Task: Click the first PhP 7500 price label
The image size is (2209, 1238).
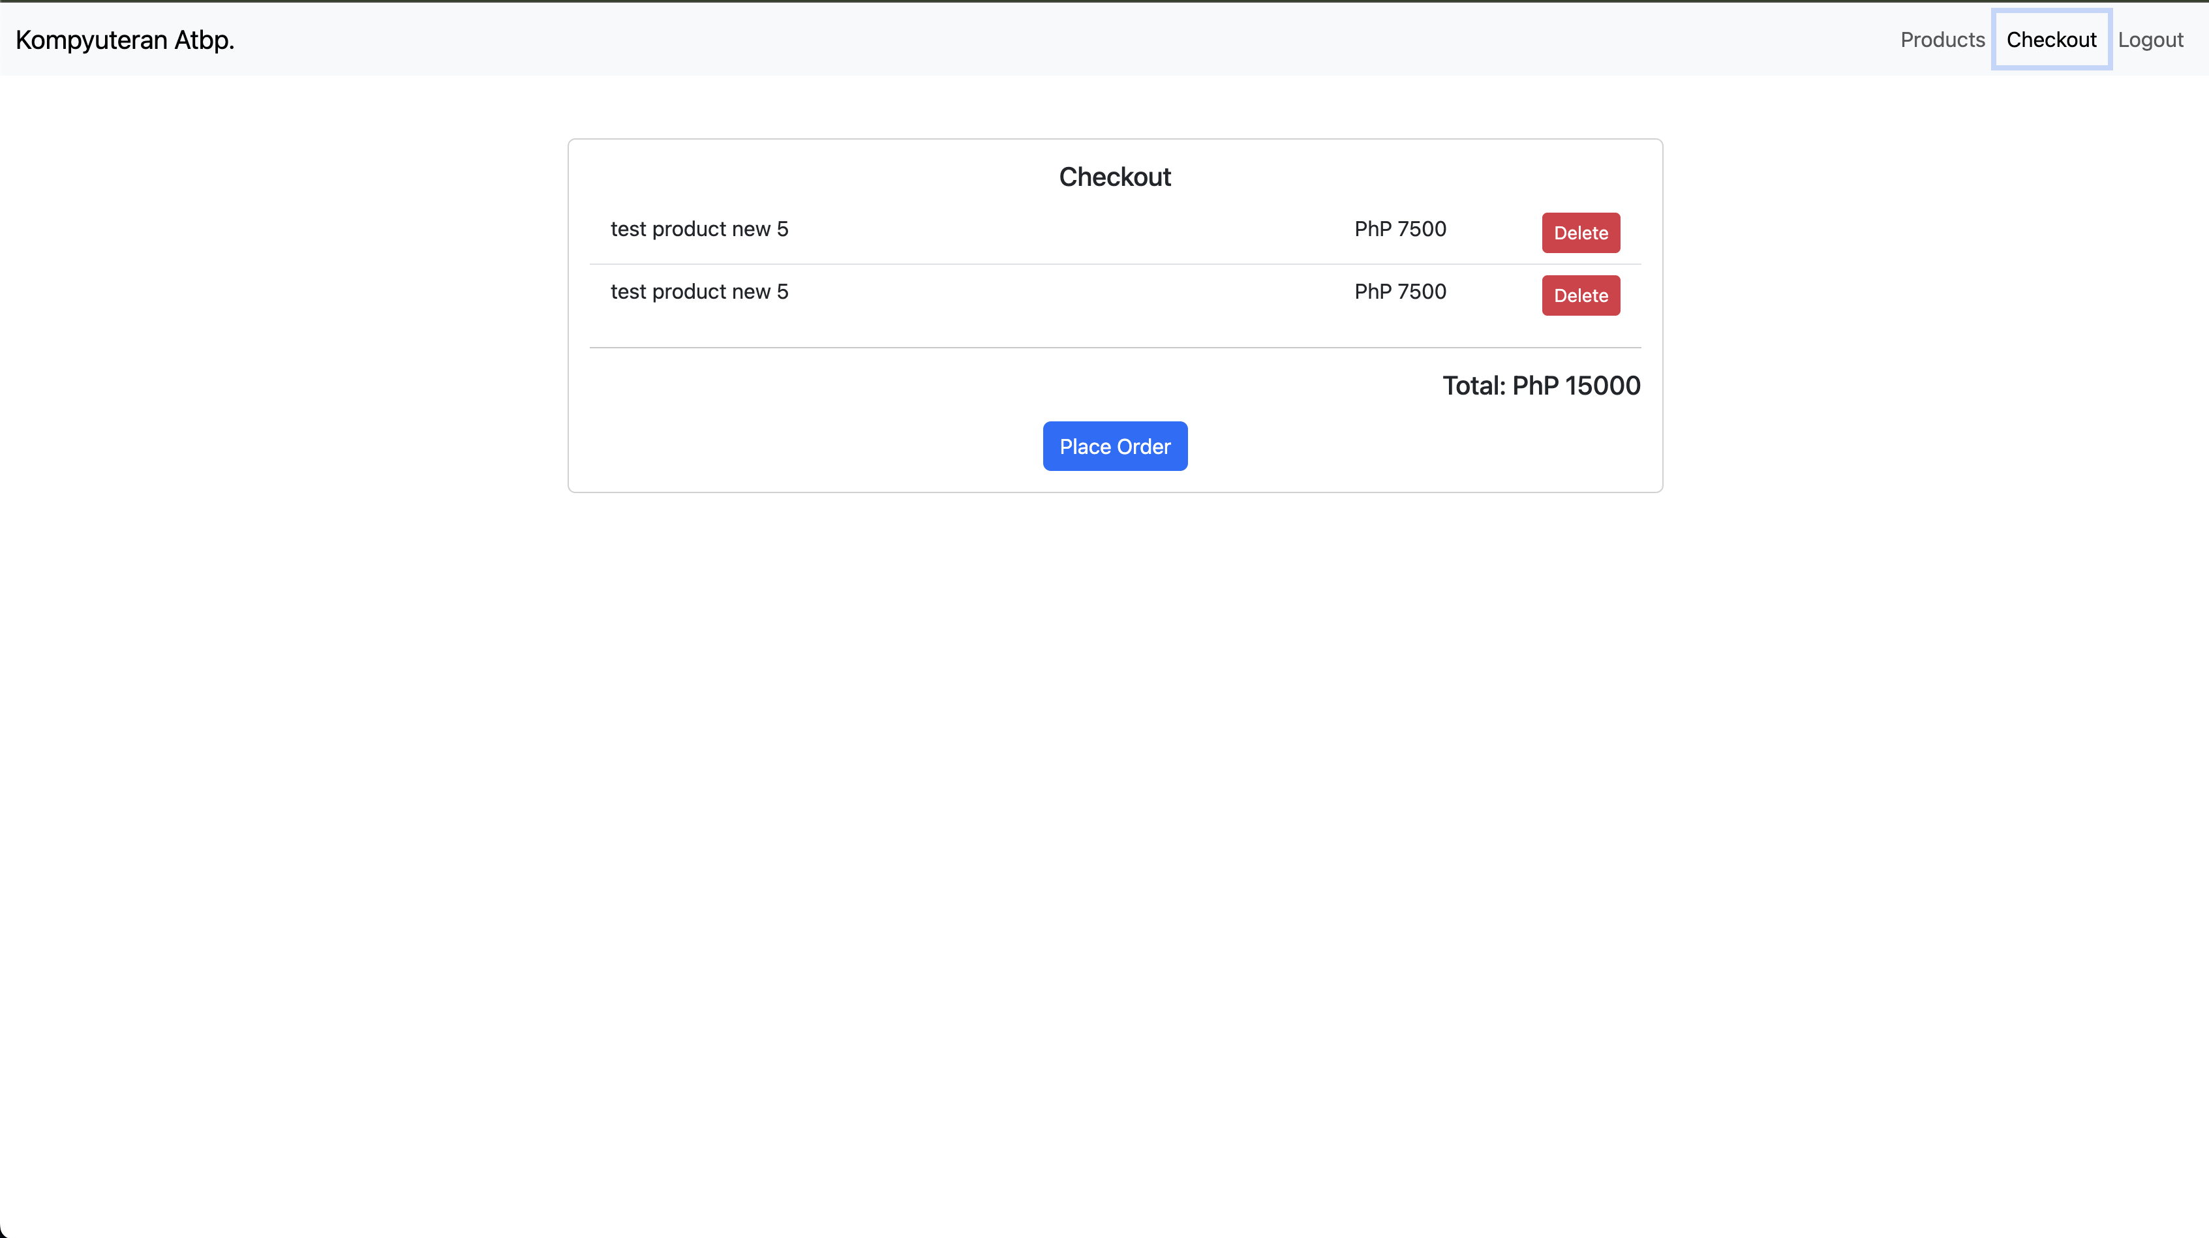Action: [1399, 228]
